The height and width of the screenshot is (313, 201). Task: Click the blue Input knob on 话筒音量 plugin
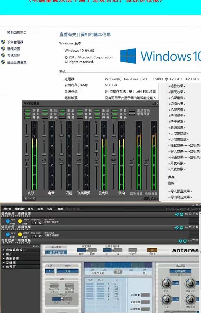(x=7, y=234)
